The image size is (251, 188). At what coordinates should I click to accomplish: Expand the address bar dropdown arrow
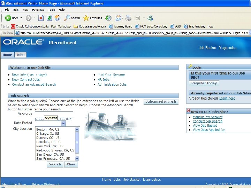tap(250, 33)
